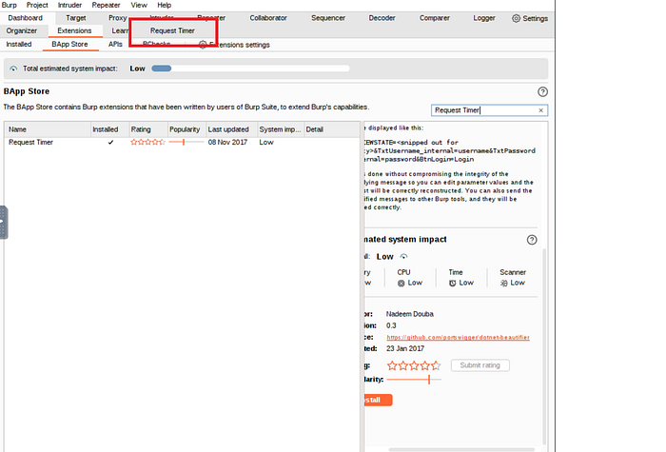
Task: Switch to the APIs sub-tab
Action: (x=115, y=44)
